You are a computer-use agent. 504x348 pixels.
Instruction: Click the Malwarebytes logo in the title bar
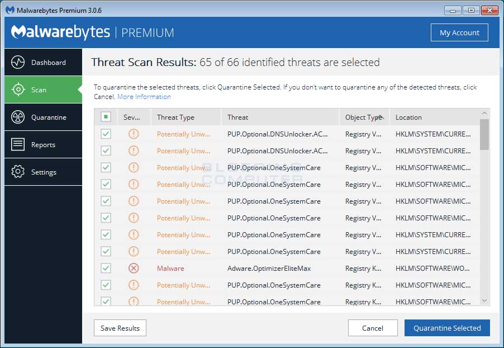[10, 10]
